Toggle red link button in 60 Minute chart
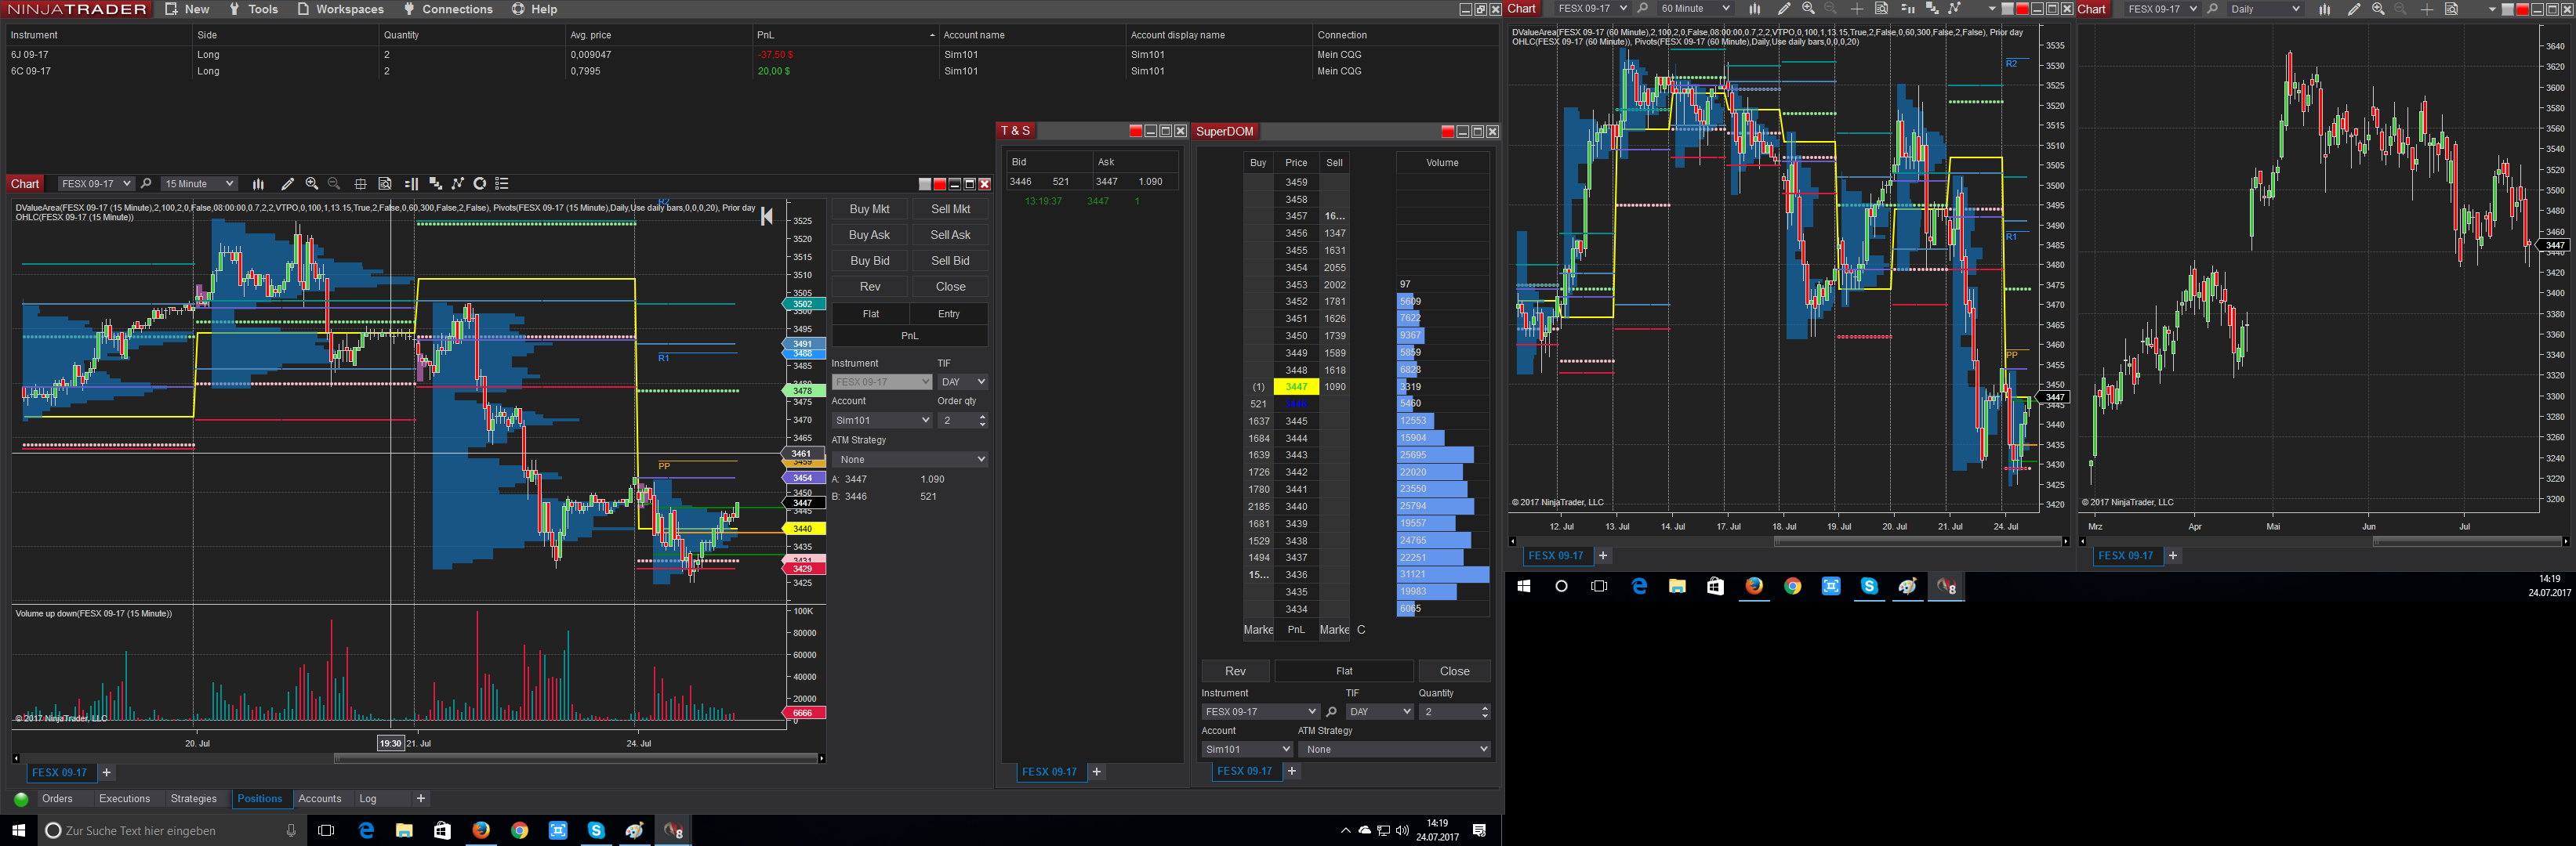The width and height of the screenshot is (2576, 846). [2022, 9]
